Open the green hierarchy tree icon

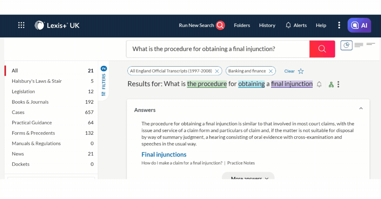coord(331,84)
